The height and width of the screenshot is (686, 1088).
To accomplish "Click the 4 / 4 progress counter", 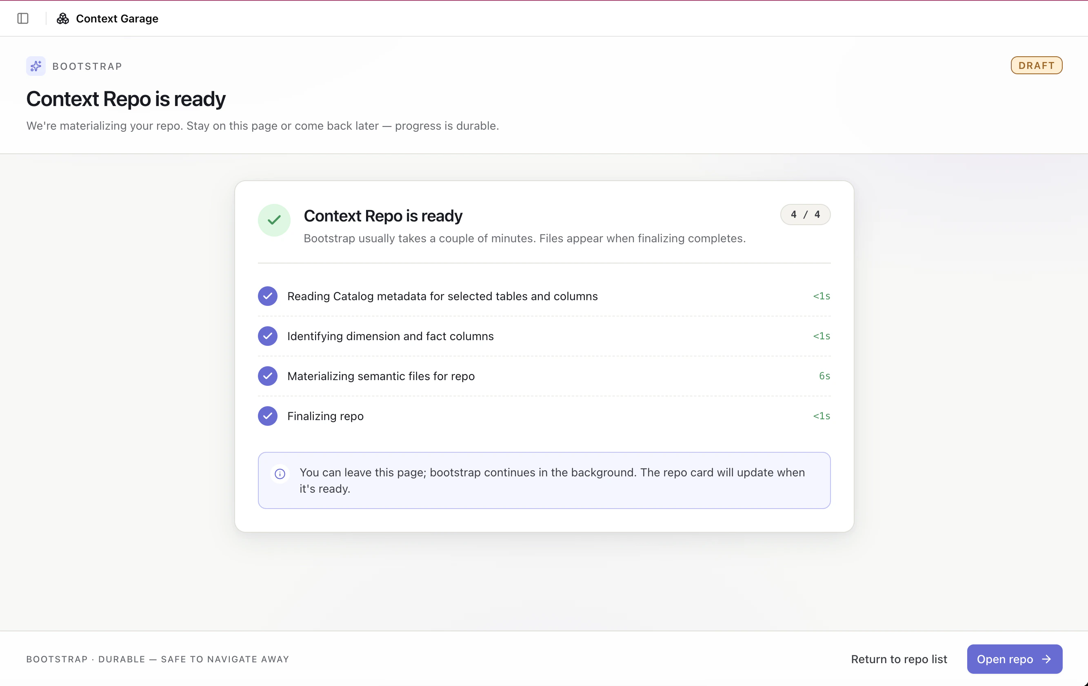I will click(x=806, y=215).
